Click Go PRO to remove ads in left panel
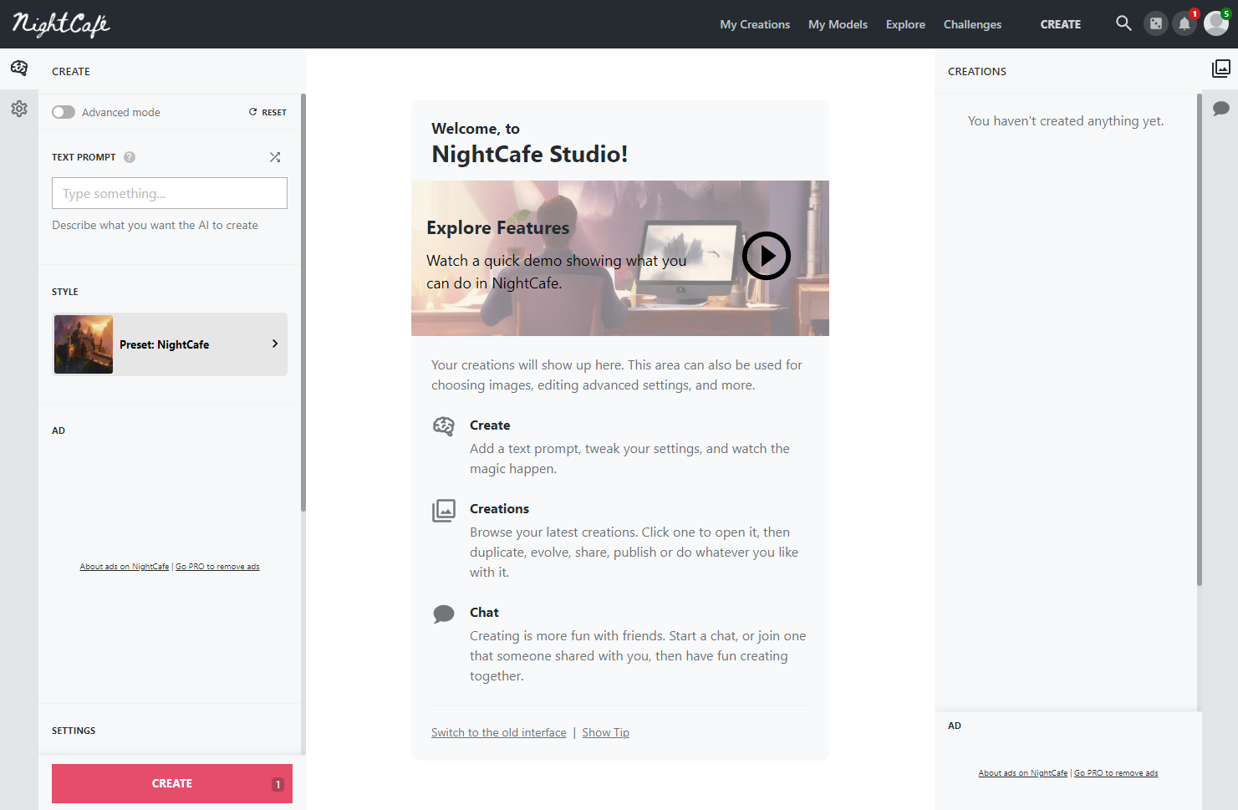Screen dimensions: 1238x810 tap(217, 567)
